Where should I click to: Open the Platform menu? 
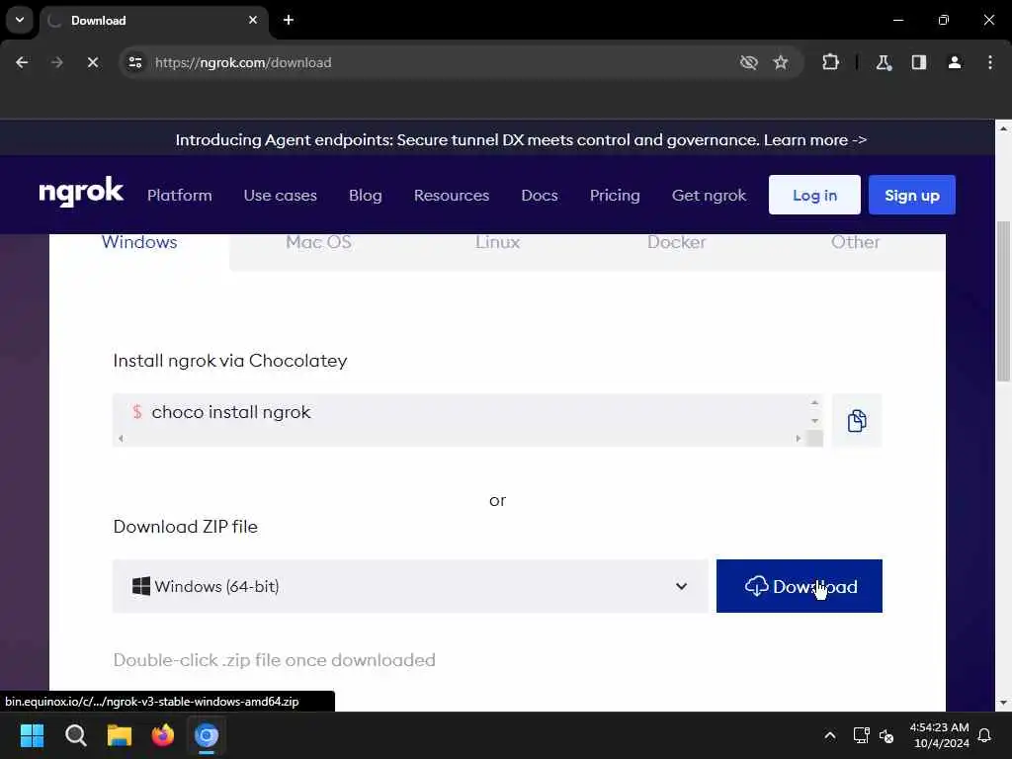[x=180, y=195]
